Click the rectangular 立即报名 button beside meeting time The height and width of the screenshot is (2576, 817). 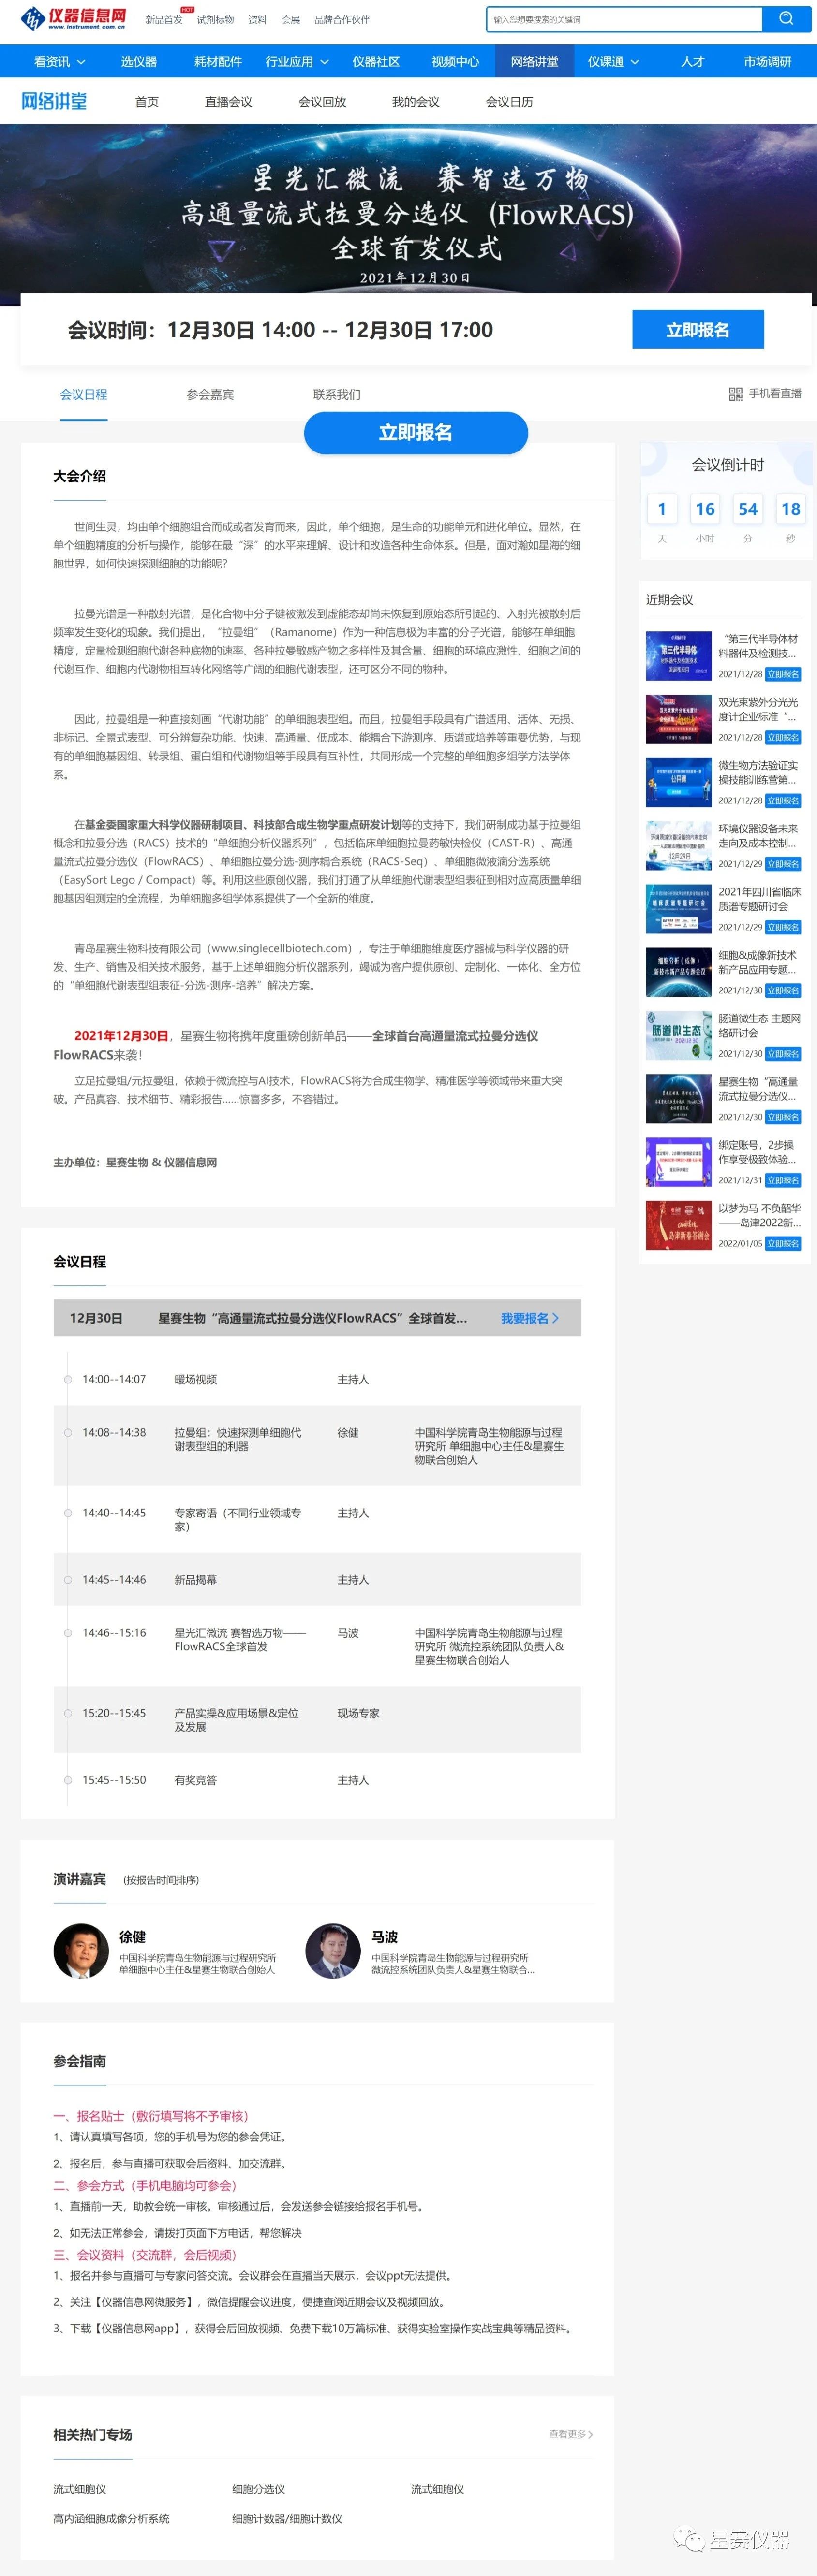(x=698, y=330)
